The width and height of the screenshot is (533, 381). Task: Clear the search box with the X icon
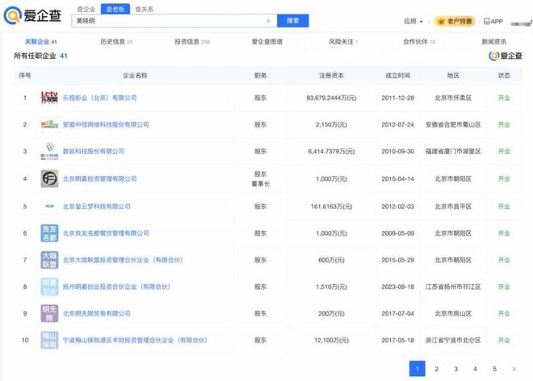pos(268,21)
